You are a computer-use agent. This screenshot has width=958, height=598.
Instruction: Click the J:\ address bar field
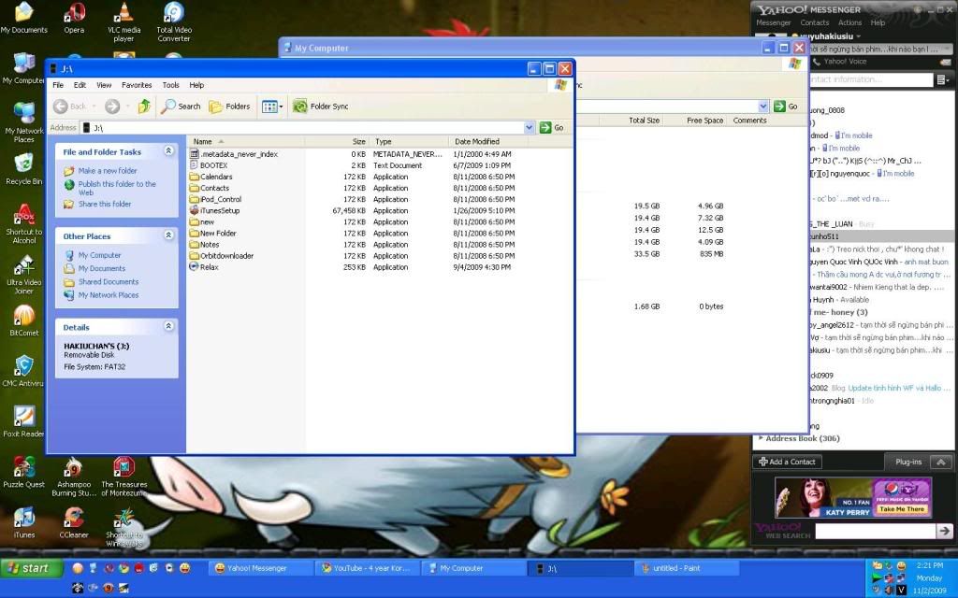tap(302, 127)
